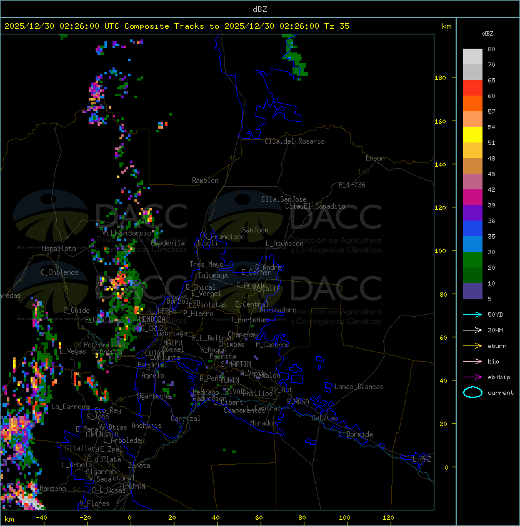Select the 'Catitas' place label
The height and width of the screenshot is (526, 520).
(x=324, y=418)
